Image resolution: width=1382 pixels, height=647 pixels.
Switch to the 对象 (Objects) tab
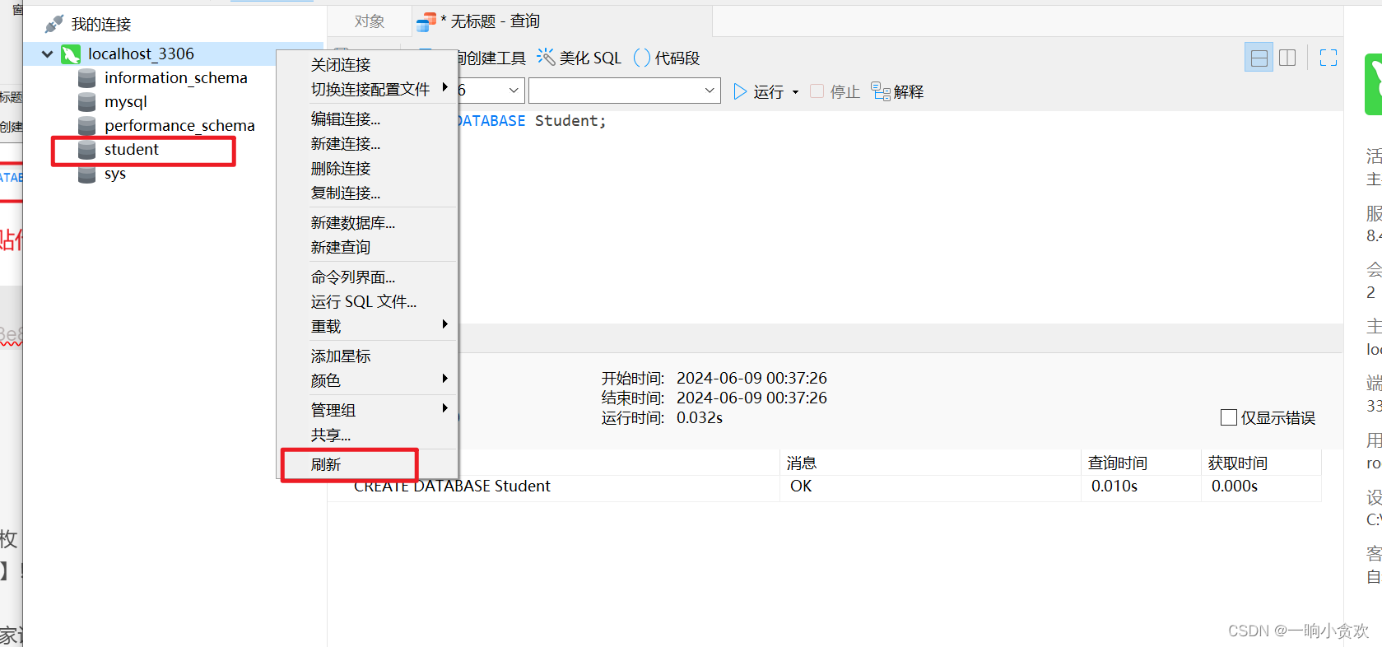tap(370, 21)
